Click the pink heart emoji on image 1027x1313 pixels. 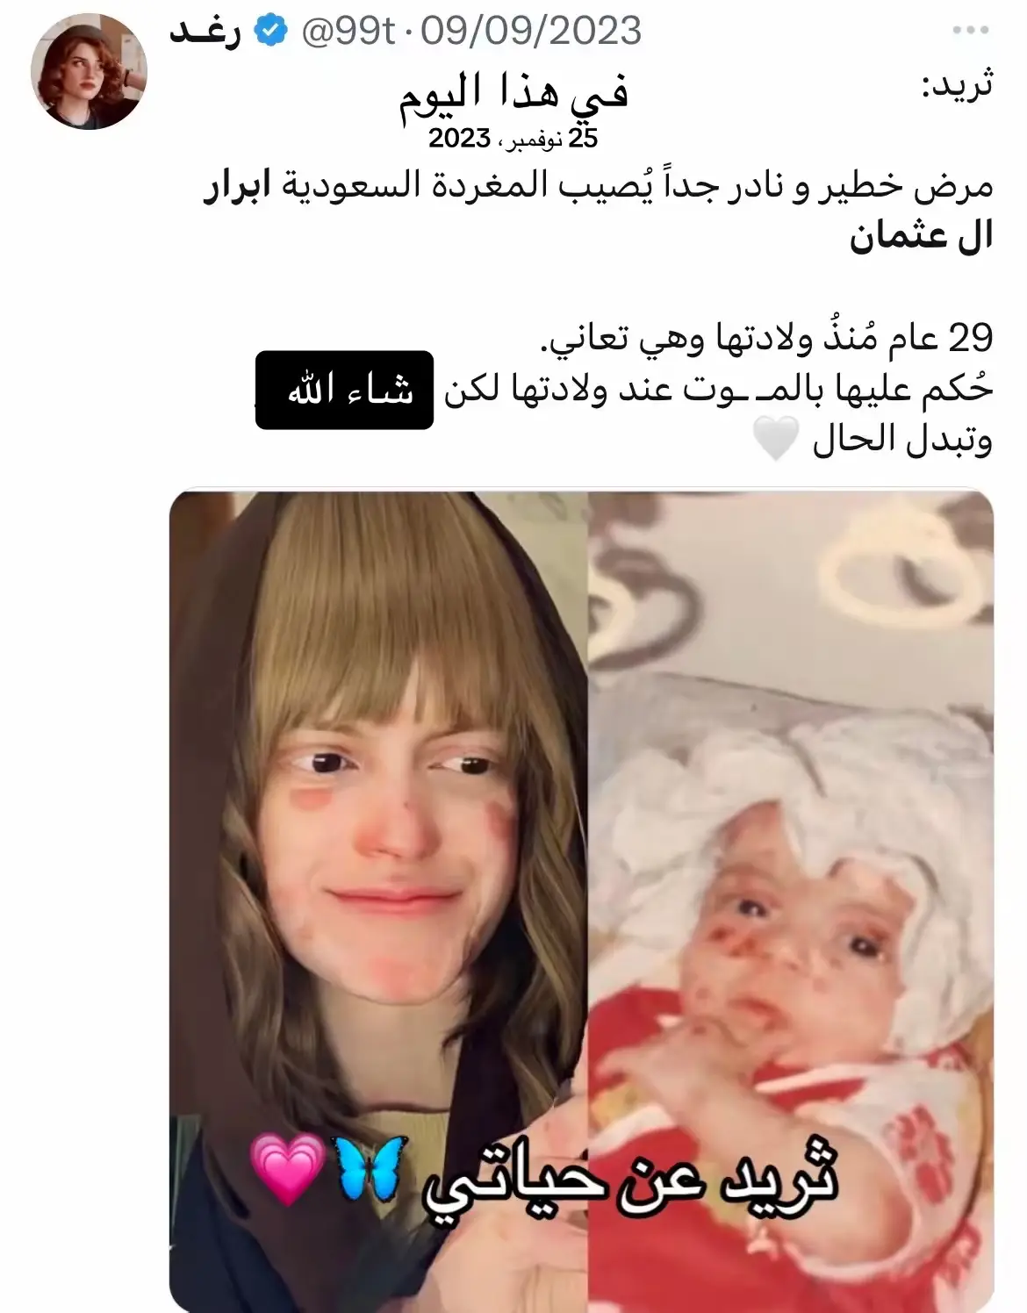click(287, 1169)
